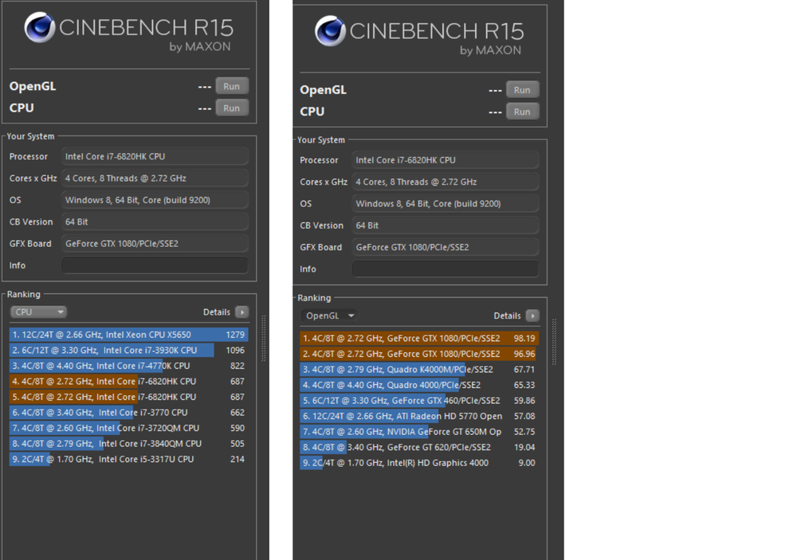This screenshot has height=560, width=797.
Task: Run the CPU test in the left panel
Action: (x=231, y=108)
